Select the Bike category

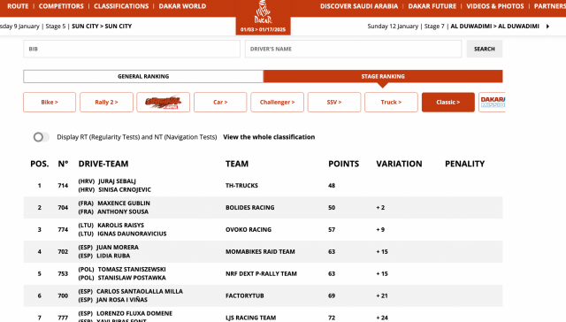[x=50, y=102]
